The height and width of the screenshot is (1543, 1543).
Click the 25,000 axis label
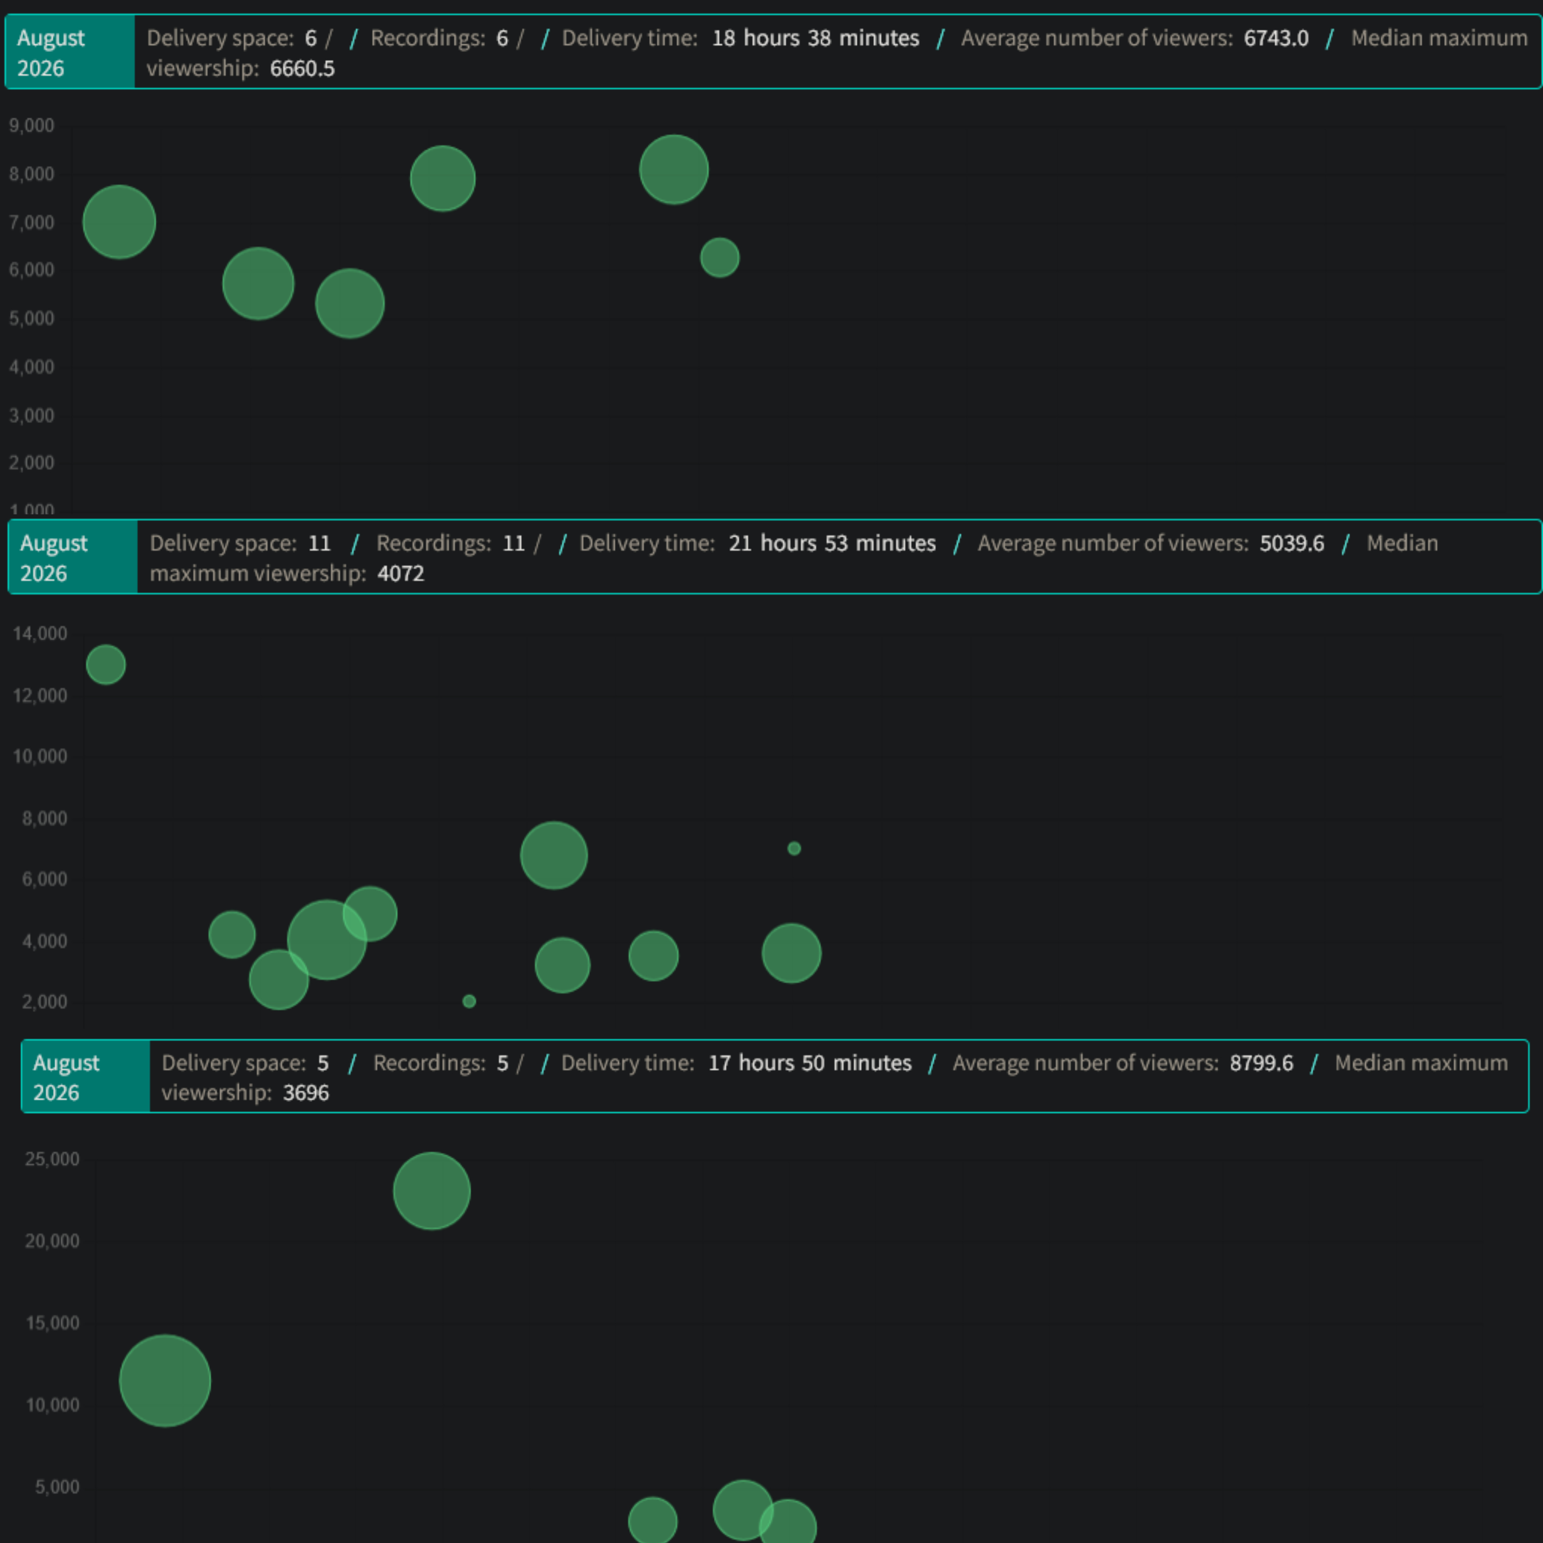point(52,1159)
